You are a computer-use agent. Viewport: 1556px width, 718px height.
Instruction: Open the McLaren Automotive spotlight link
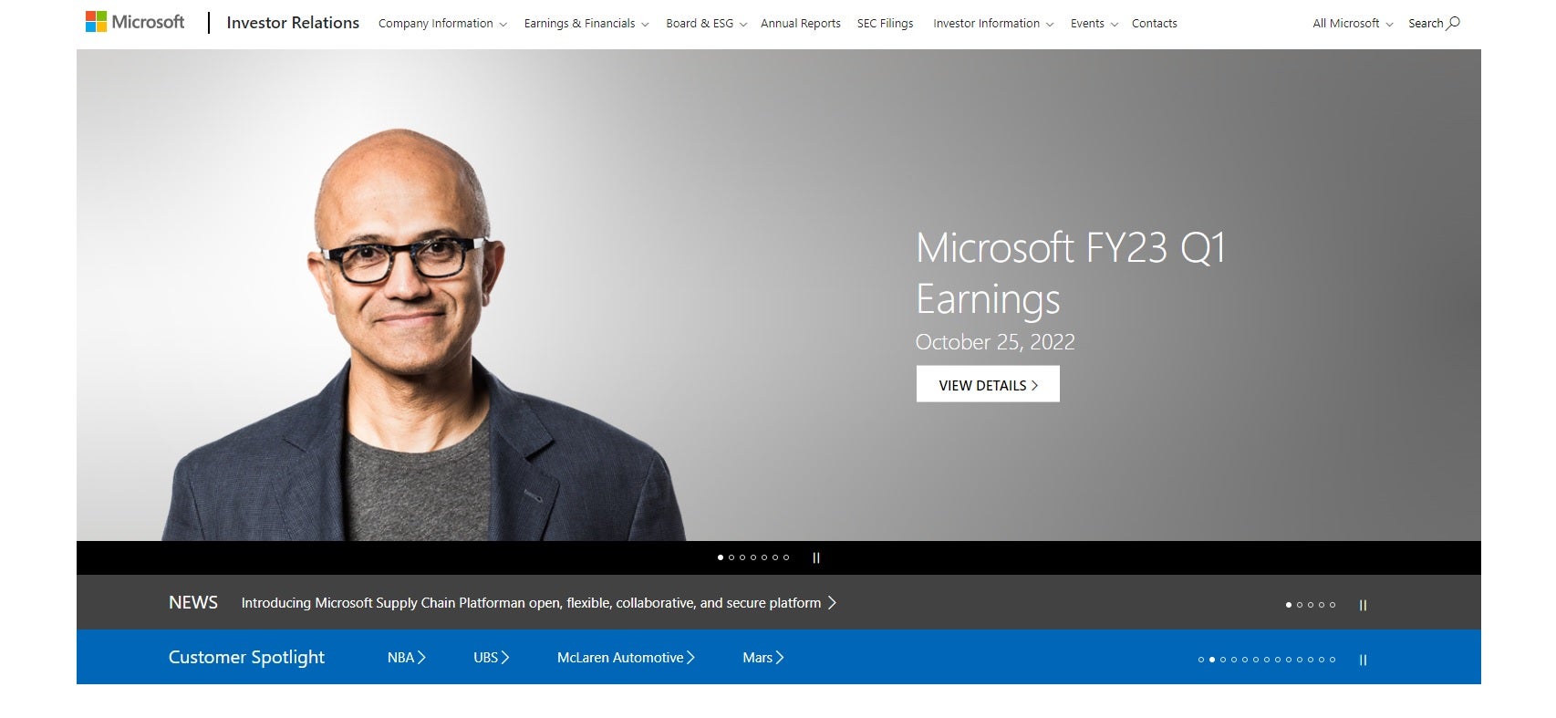626,658
